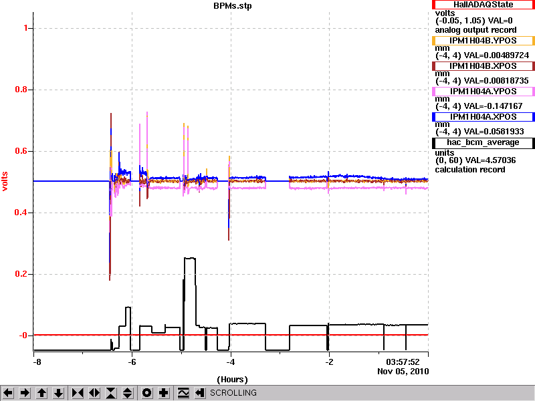535x401 pixels.
Task: Click the vertical zoom-out up-down triangles icon
Action: [128, 393]
